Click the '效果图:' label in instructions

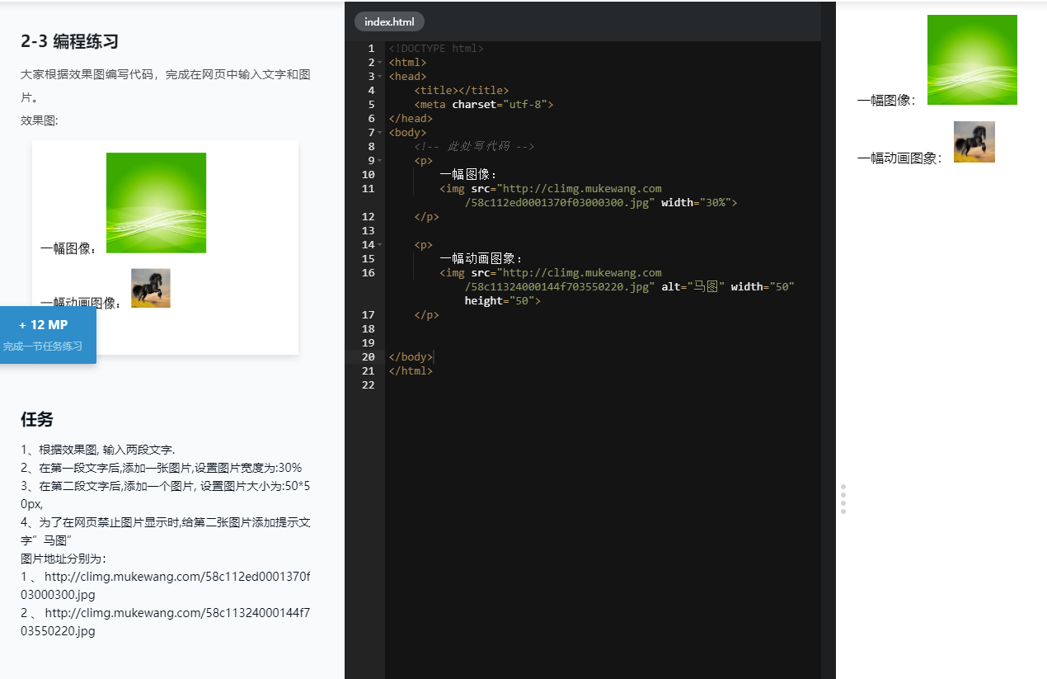pos(40,120)
